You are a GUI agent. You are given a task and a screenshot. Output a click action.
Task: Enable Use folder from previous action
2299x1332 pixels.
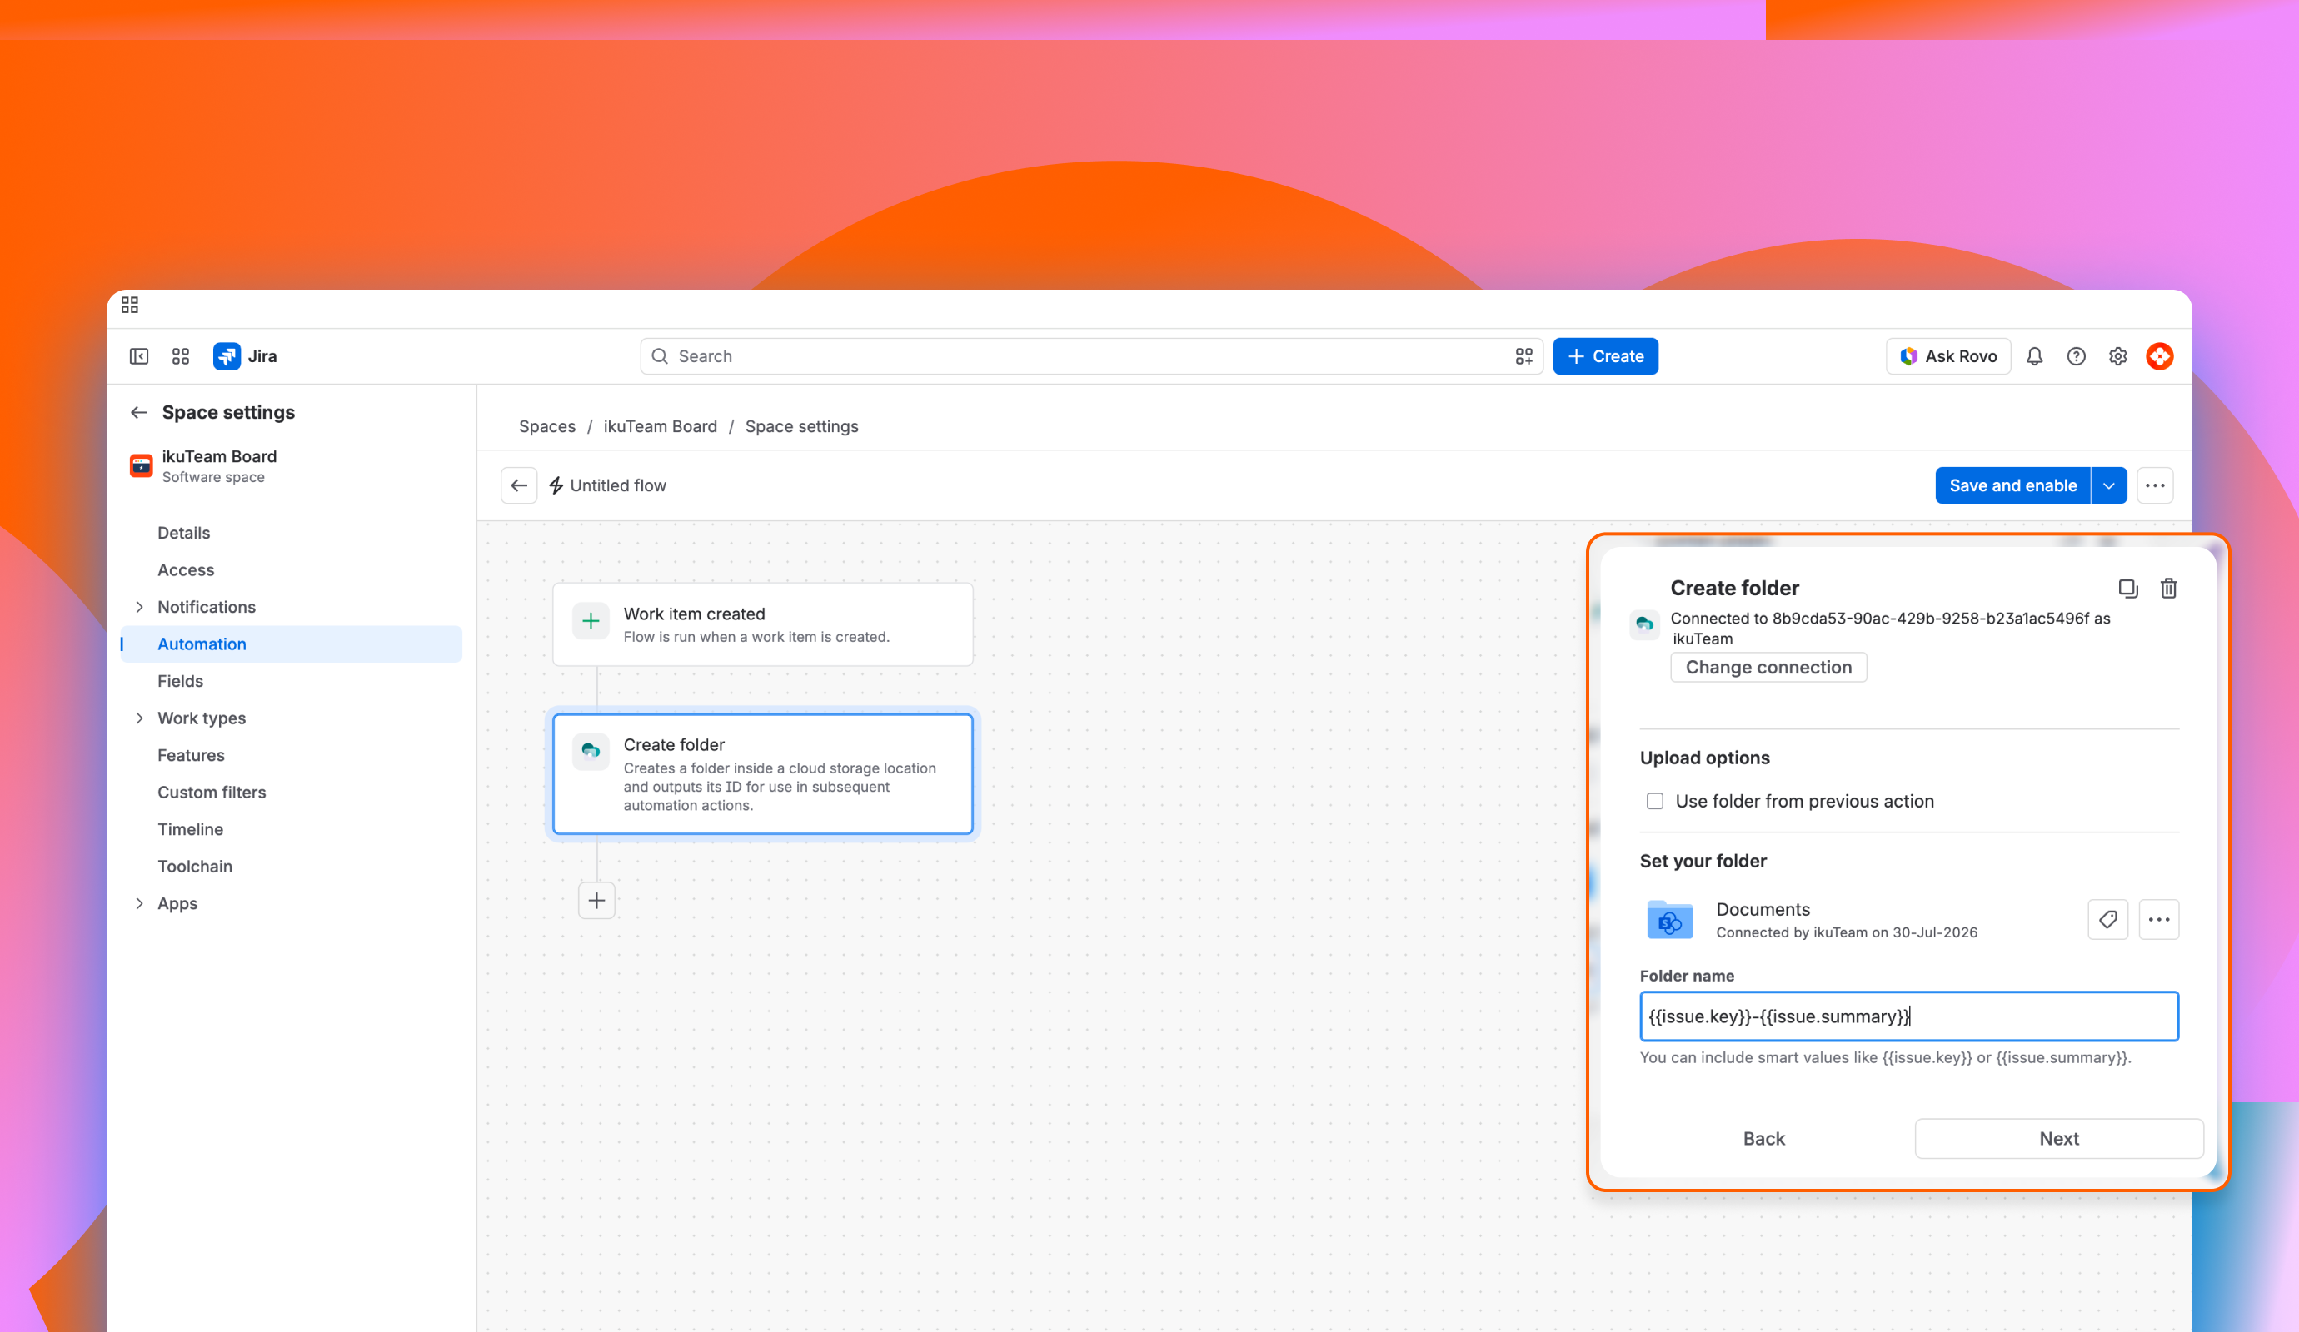point(1655,802)
